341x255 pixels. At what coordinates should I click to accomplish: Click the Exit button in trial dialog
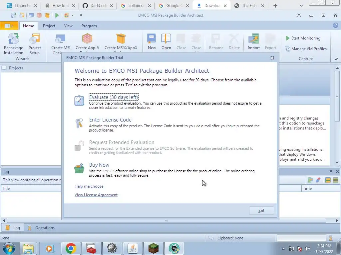261,211
